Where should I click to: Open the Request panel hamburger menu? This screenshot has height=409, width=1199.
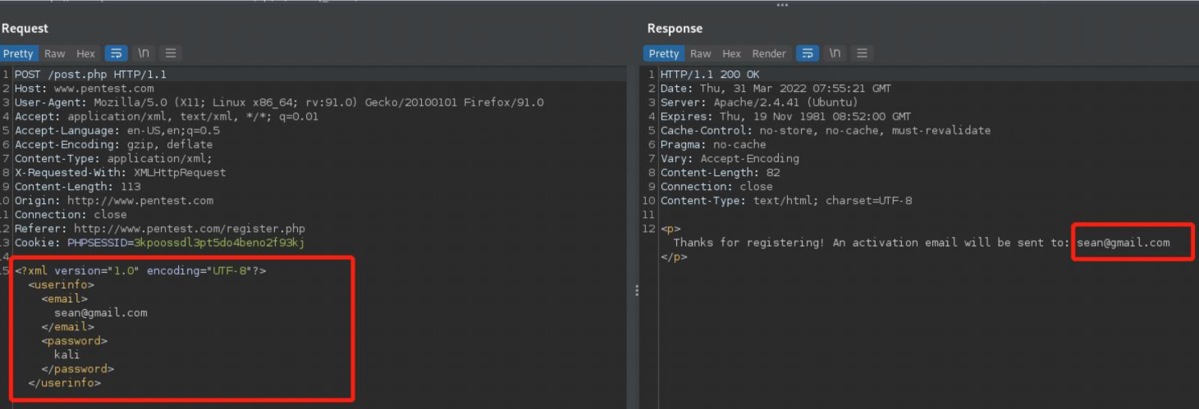pos(171,53)
